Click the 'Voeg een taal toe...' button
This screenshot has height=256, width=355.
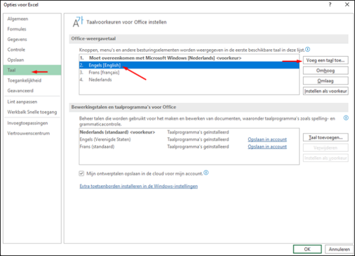click(x=325, y=60)
